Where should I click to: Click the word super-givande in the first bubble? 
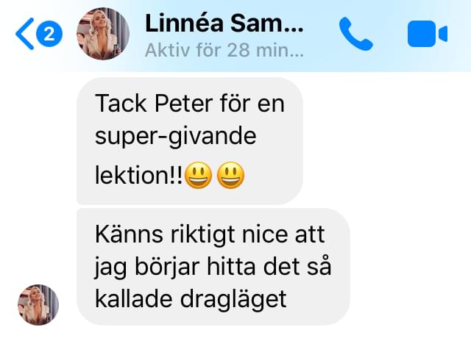click(x=176, y=137)
